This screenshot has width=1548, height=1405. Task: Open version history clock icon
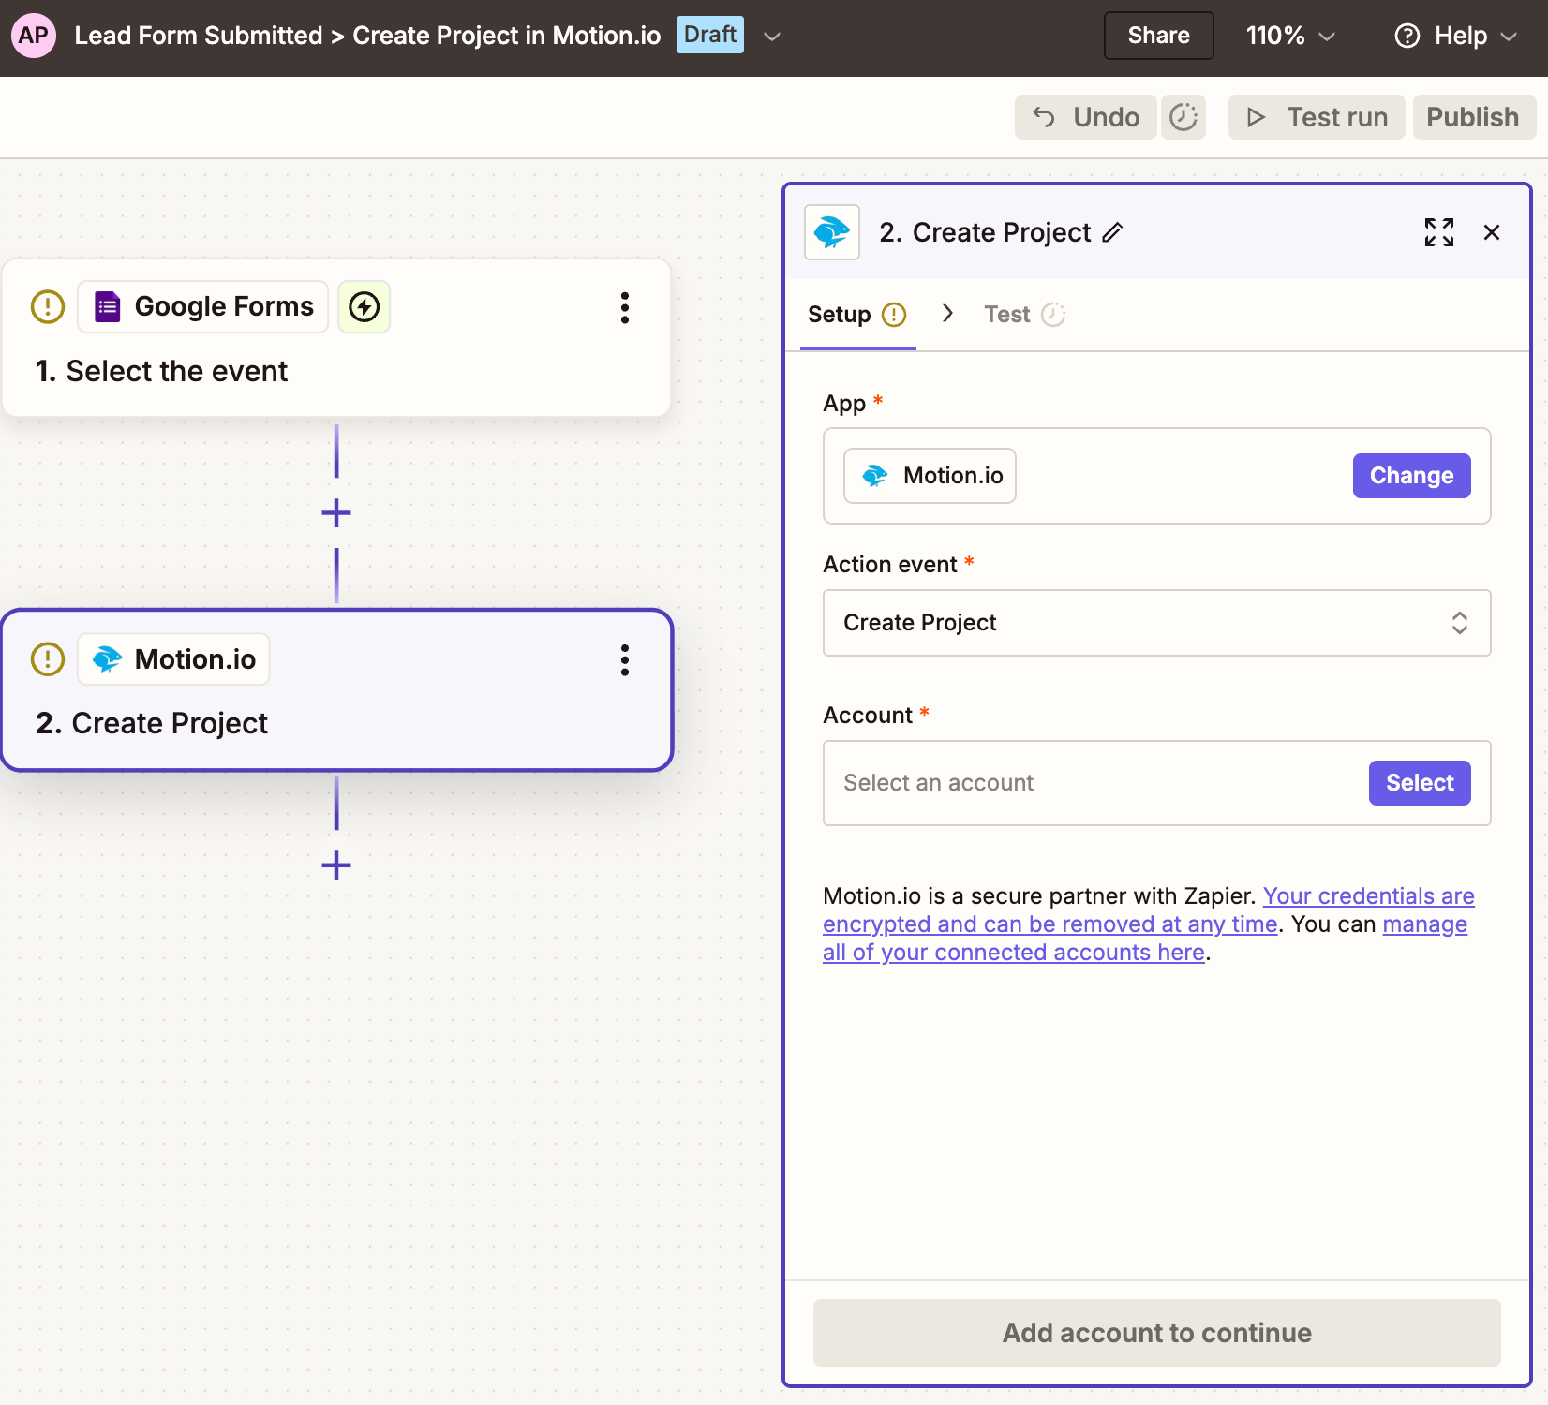tap(1183, 117)
